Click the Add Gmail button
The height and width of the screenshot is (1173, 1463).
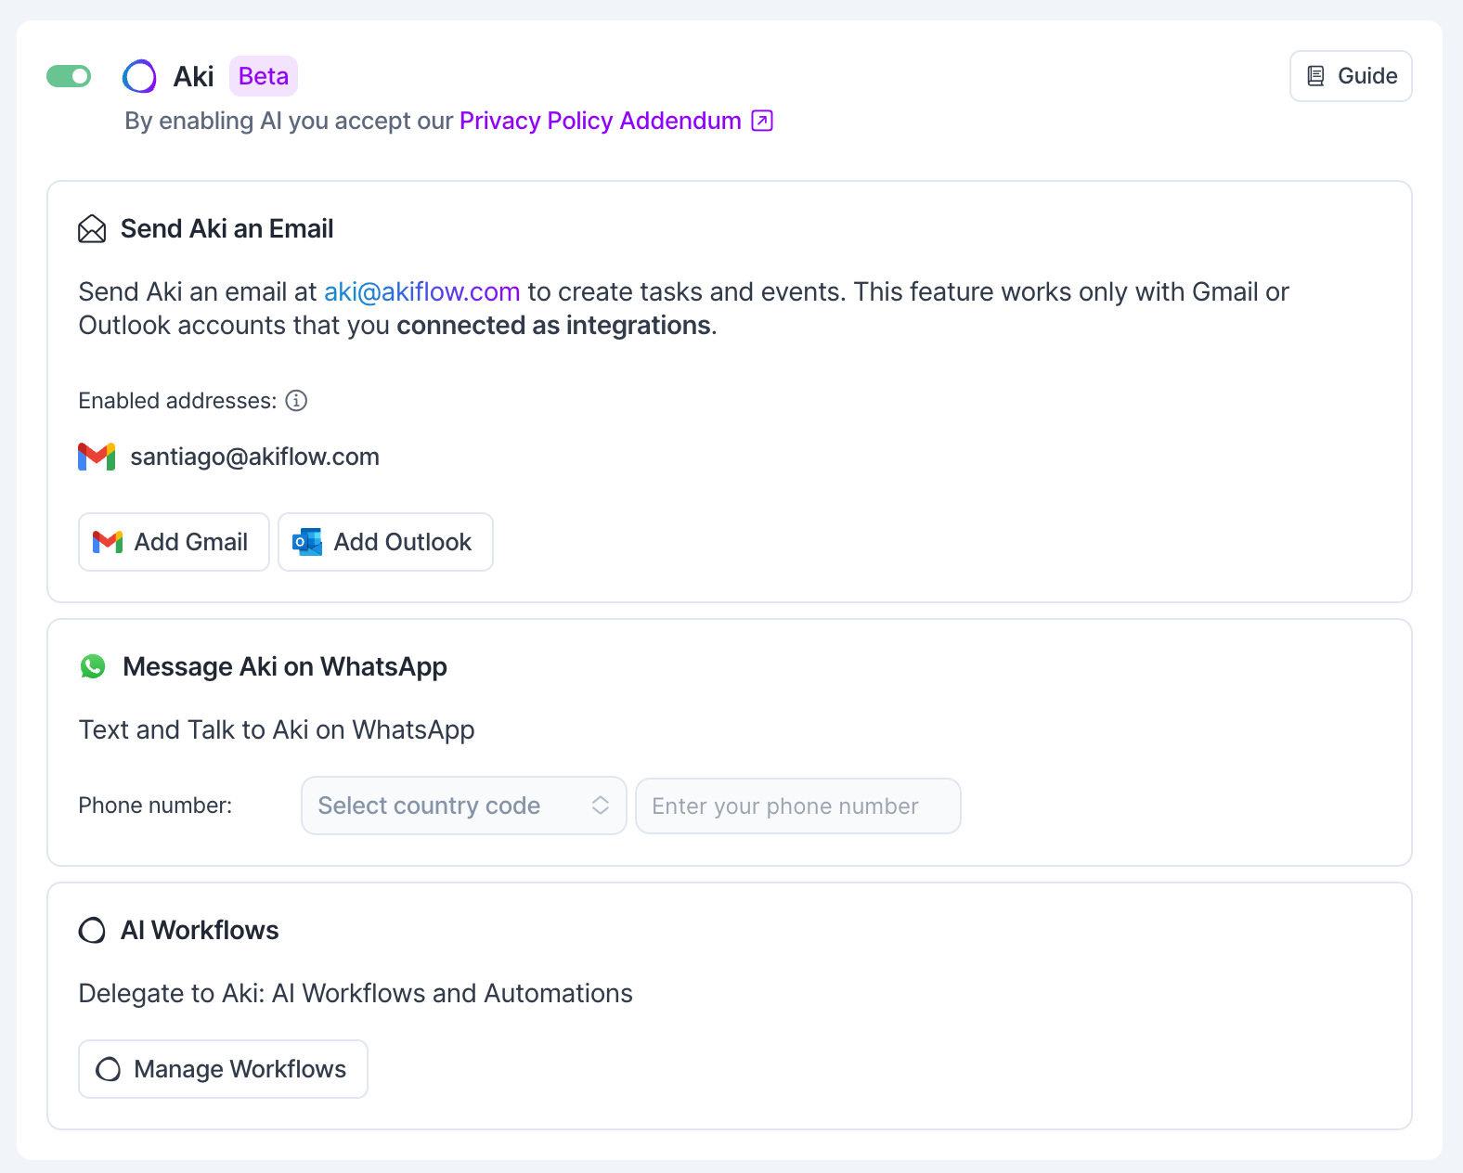click(174, 542)
